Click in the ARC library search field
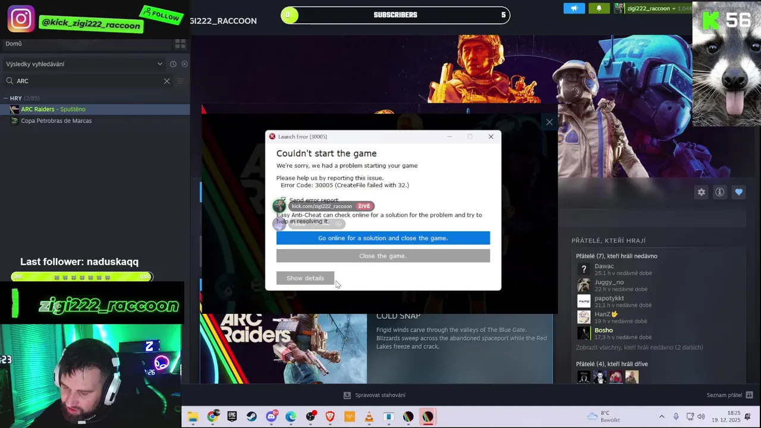This screenshot has width=761, height=428. tap(88, 81)
